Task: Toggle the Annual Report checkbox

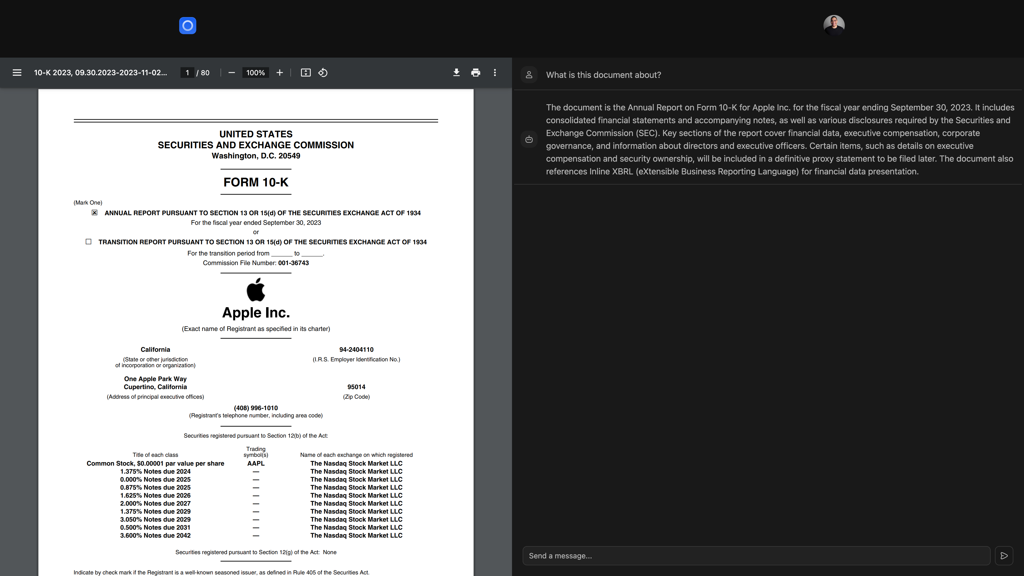Action: pyautogui.click(x=95, y=213)
